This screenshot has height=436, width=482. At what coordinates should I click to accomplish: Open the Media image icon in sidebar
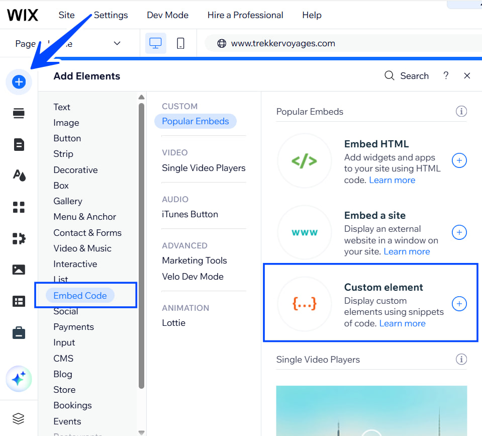click(x=19, y=270)
